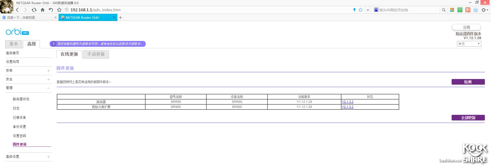
Task: Click the 奥秘分身扩展 table cell
Action: click(x=101, y=107)
